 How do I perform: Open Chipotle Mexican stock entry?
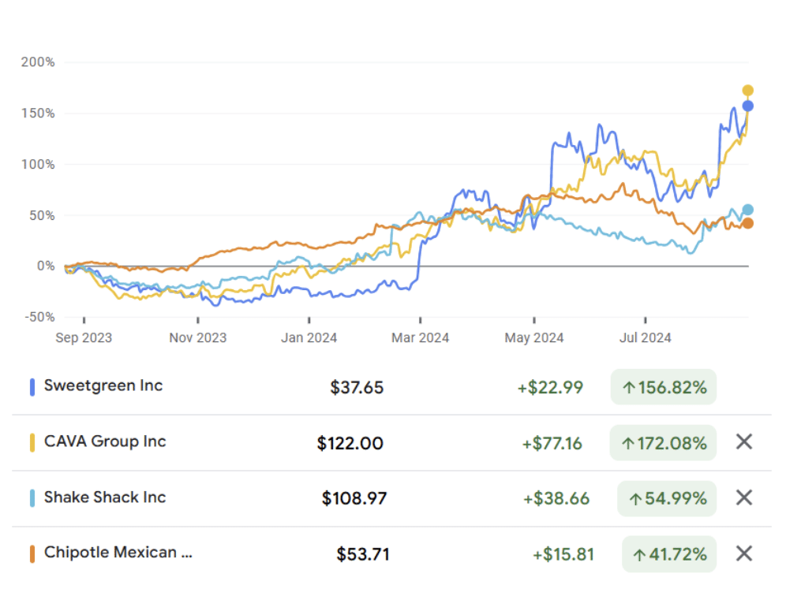tap(118, 553)
